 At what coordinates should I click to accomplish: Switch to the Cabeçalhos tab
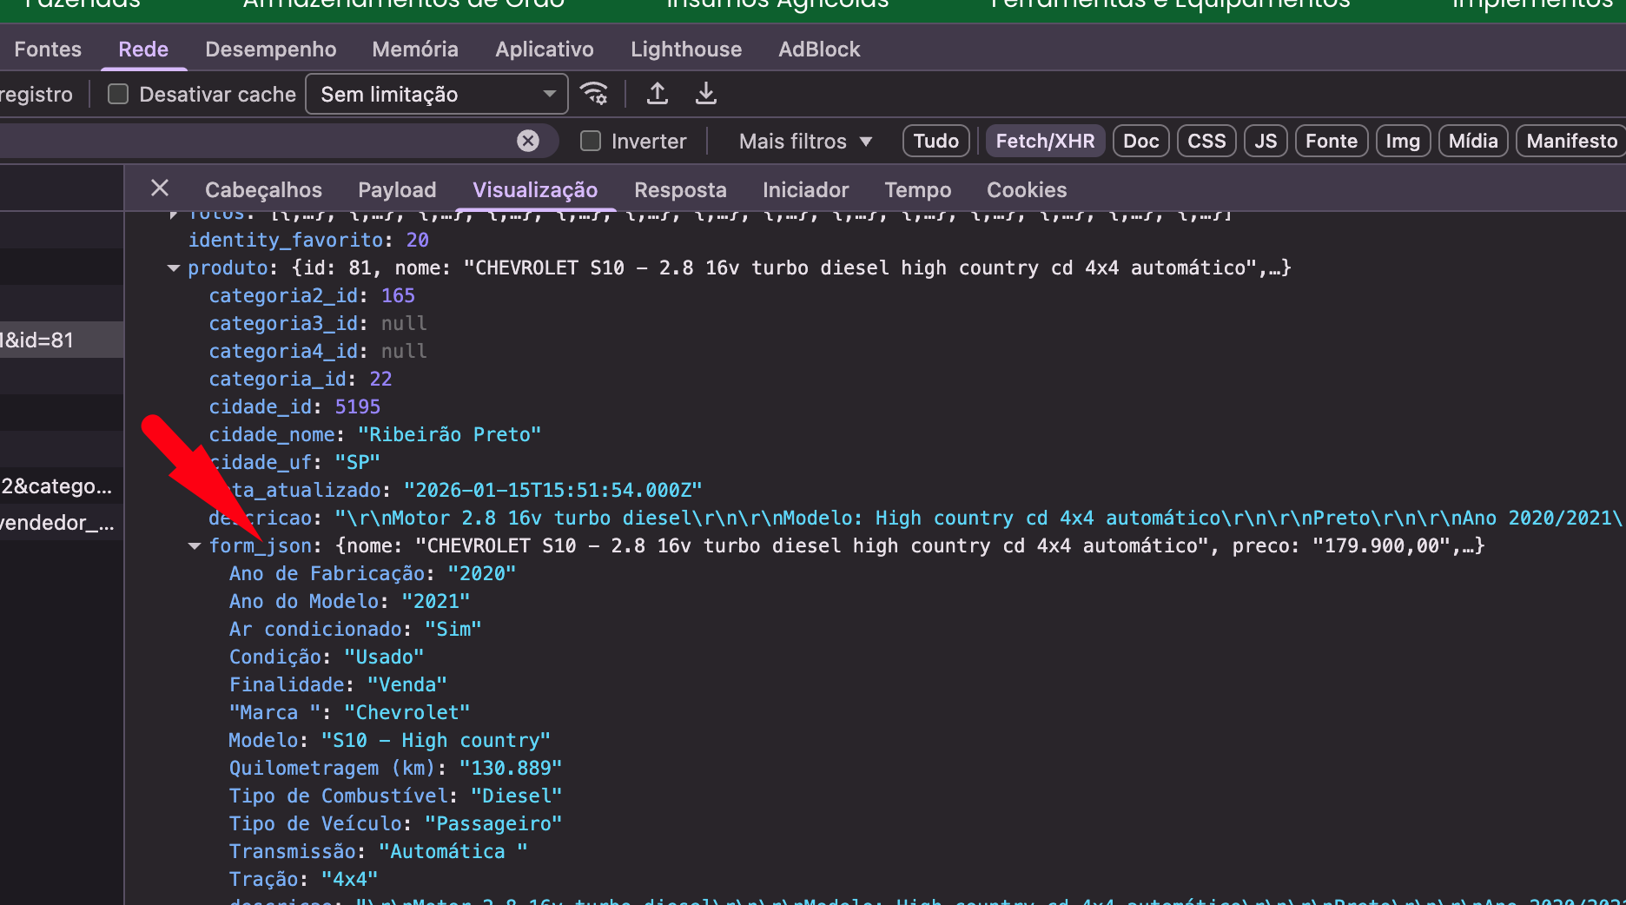pyautogui.click(x=263, y=190)
